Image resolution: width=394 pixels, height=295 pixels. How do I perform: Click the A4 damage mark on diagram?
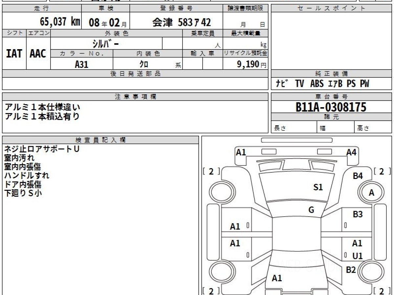tap(351, 152)
